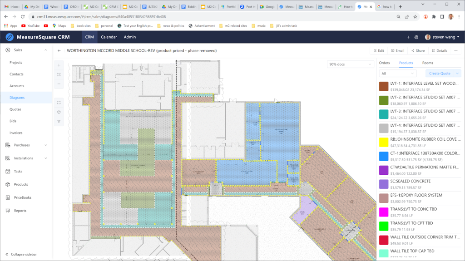Viewport: 465px width, 261px height.
Task: Click the brown LVT-1 color swatch
Action: point(384,86)
